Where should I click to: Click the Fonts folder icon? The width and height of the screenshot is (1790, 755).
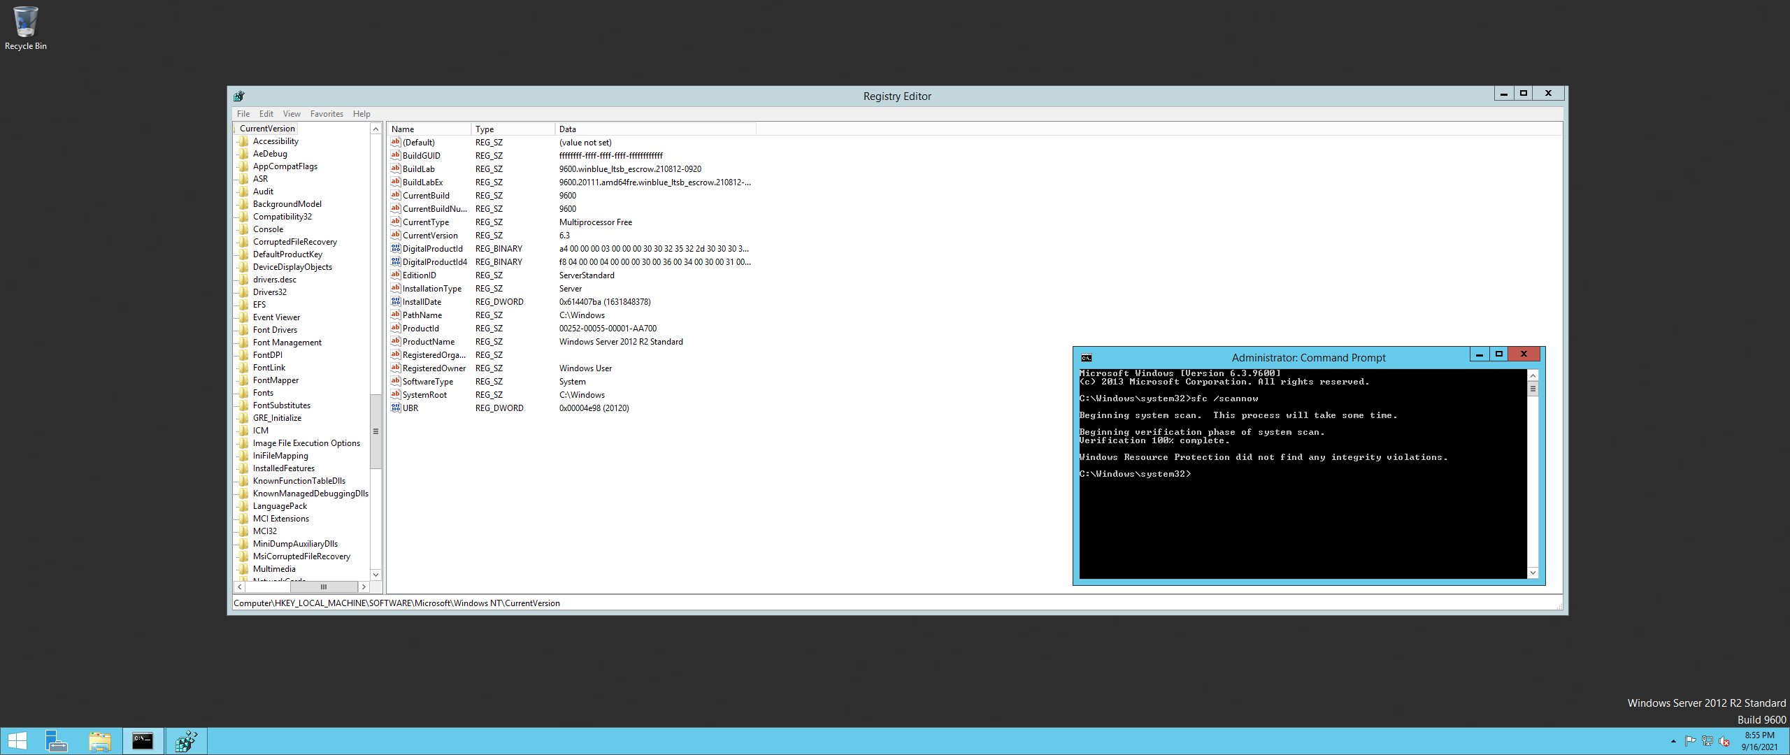tap(244, 393)
